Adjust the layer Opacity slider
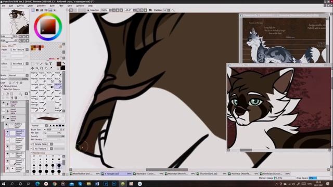 19,79
